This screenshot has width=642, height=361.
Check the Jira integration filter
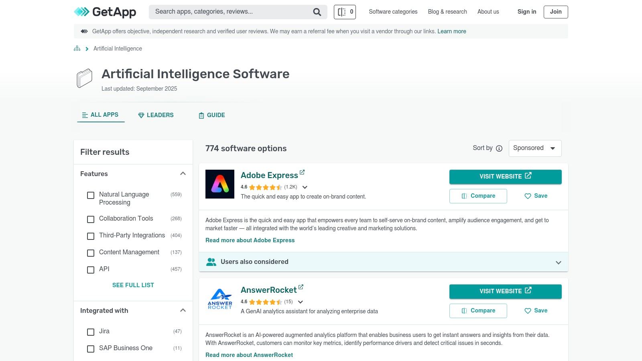90,332
